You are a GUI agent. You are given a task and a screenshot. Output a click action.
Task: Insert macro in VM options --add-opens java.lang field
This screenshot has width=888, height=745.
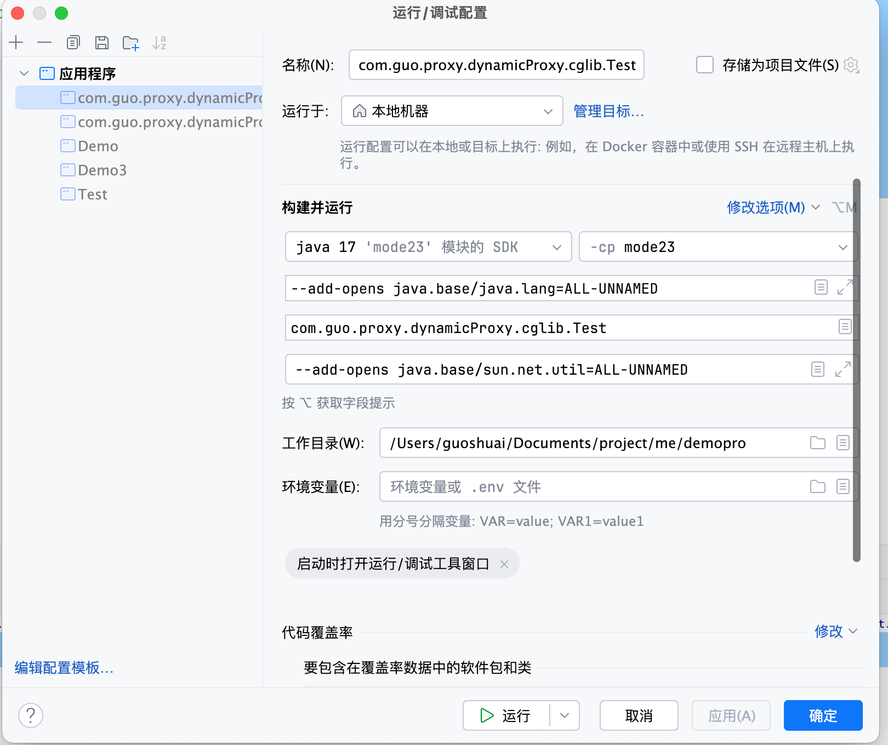(821, 287)
